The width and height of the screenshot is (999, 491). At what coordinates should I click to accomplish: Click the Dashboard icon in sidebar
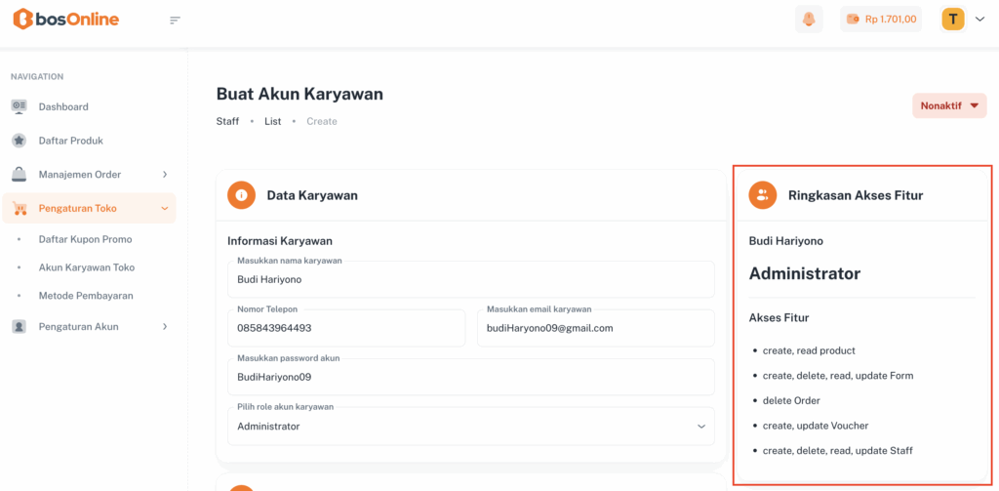pos(20,106)
